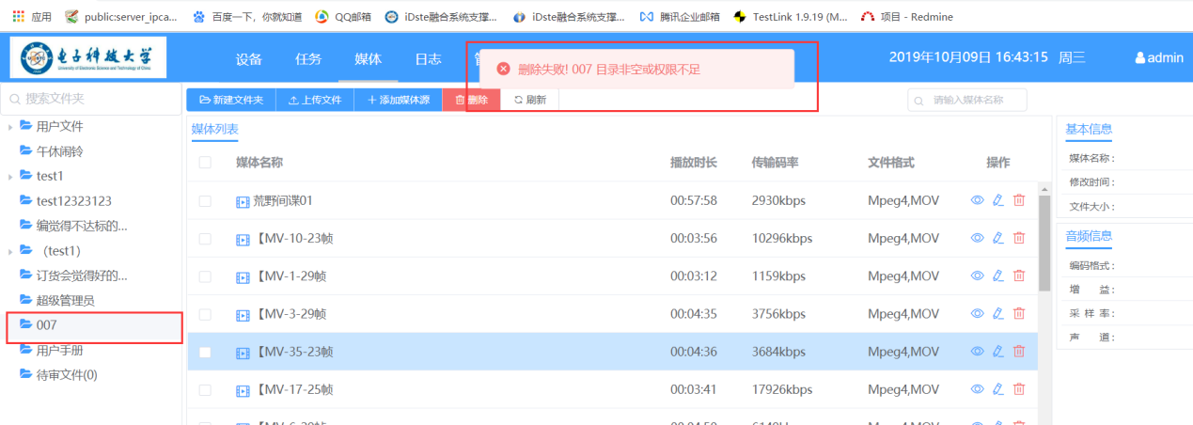Click the eye icon for 【MV-35-23帧 row
The image size is (1193, 425).
(x=977, y=351)
